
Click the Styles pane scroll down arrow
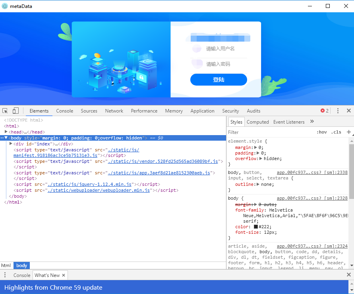[352, 265]
